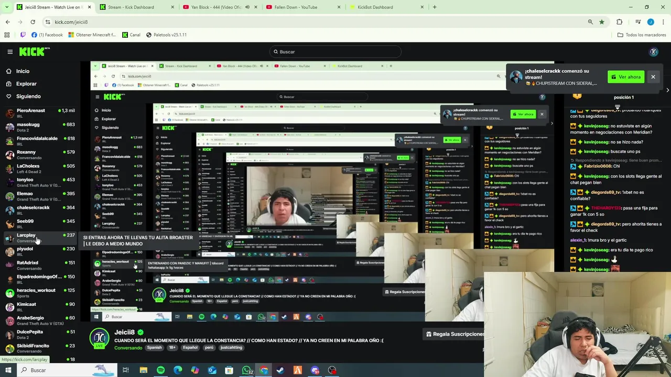The image size is (671, 377).
Task: Toggle the Kick sidebar hamburger menu
Action: (x=10, y=52)
